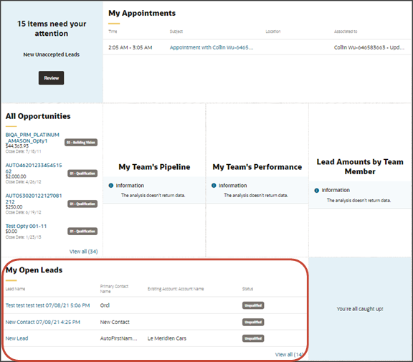The height and width of the screenshot is (362, 413).
Task: Click Ord primary contact cell
Action: pos(105,305)
